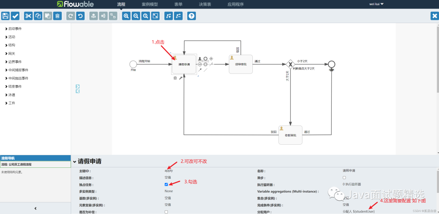439x214 pixels.
Task: Click the 分配用户 assignment value
Action: pos(359,212)
